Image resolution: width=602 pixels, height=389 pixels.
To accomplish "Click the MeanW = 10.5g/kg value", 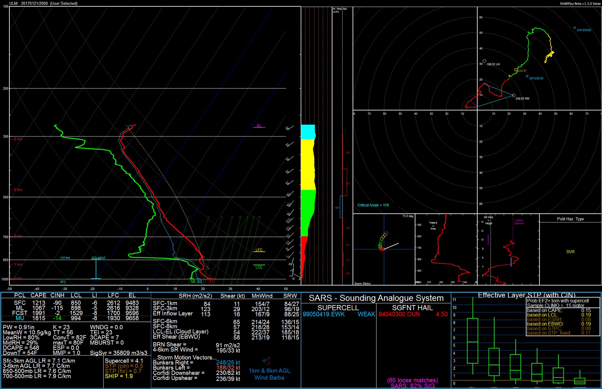I will [x=27, y=332].
